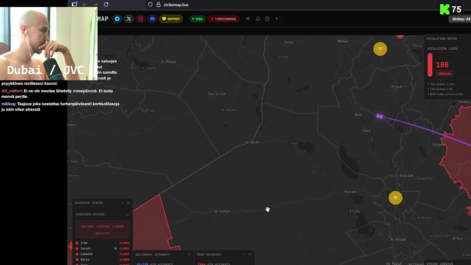Click the Ar-Raqqa city label
471x265 pixels.
coord(169,61)
